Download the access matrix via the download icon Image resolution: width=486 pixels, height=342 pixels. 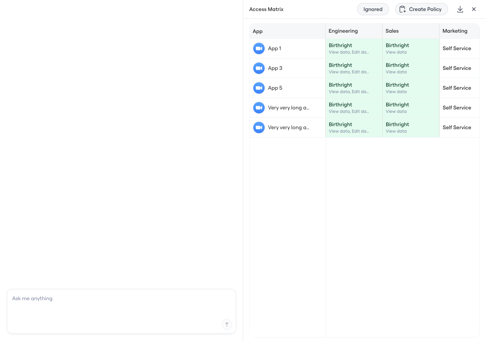[x=460, y=9]
